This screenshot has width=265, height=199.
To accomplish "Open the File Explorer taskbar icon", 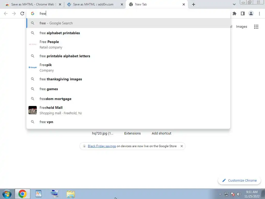I will tap(71, 194).
